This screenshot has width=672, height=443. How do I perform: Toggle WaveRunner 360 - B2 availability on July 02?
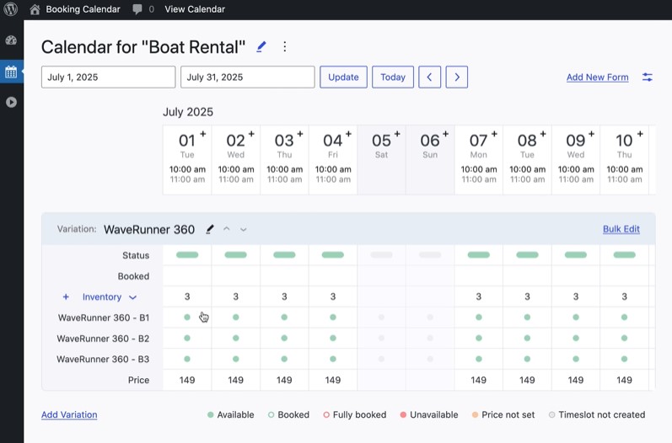(236, 339)
